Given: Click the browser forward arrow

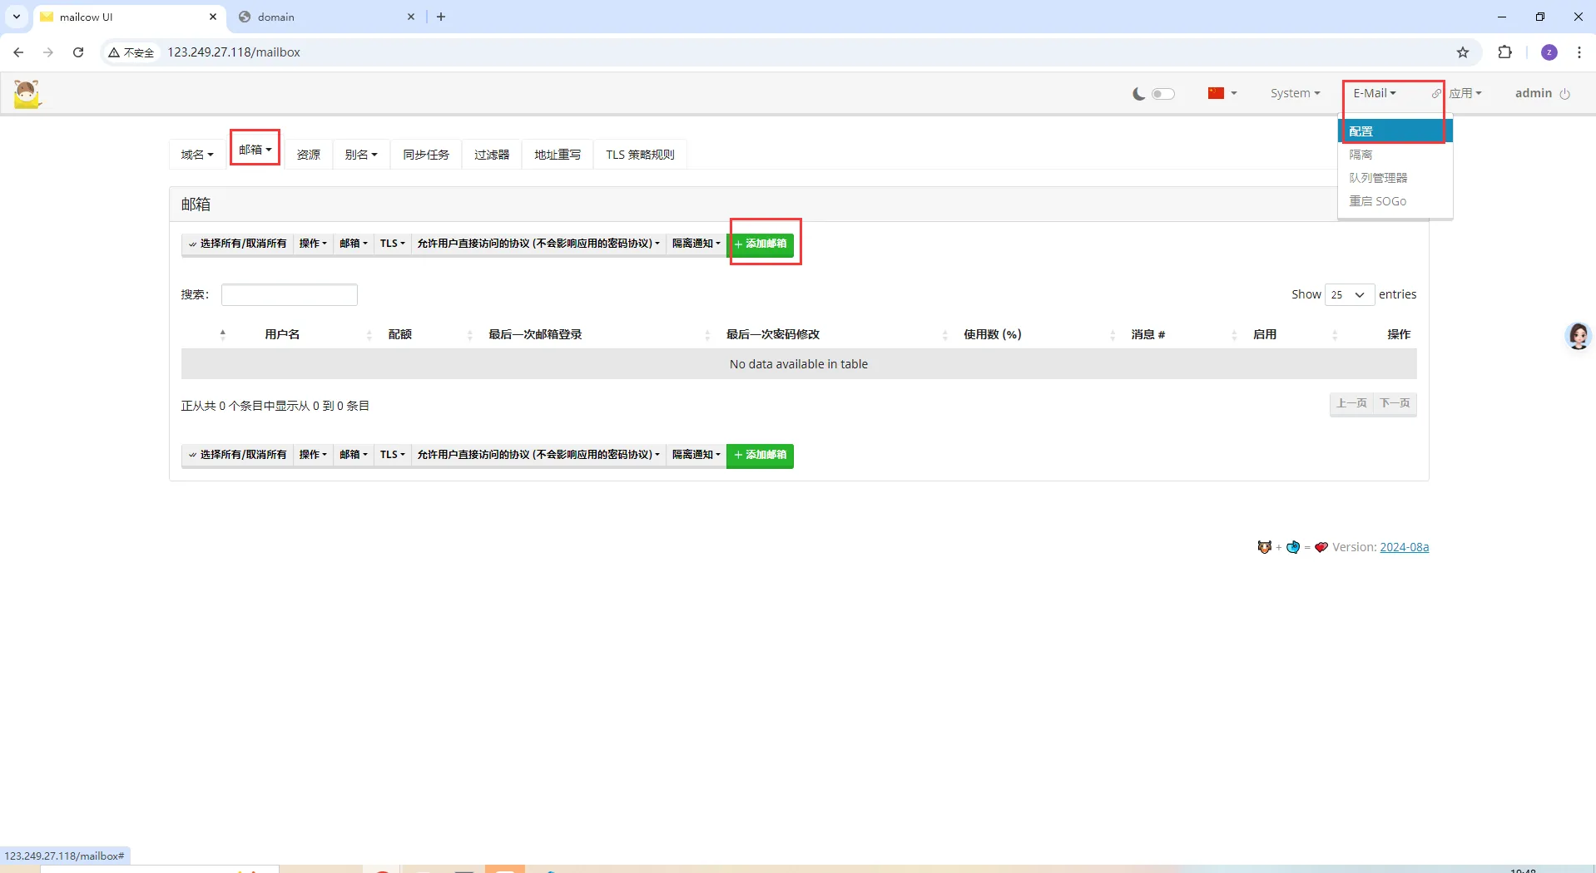Looking at the screenshot, I should tap(48, 52).
